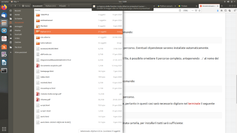Select albFondo.css file
Viewport: 237px width, 133px height.
pyautogui.click(x=79, y=54)
